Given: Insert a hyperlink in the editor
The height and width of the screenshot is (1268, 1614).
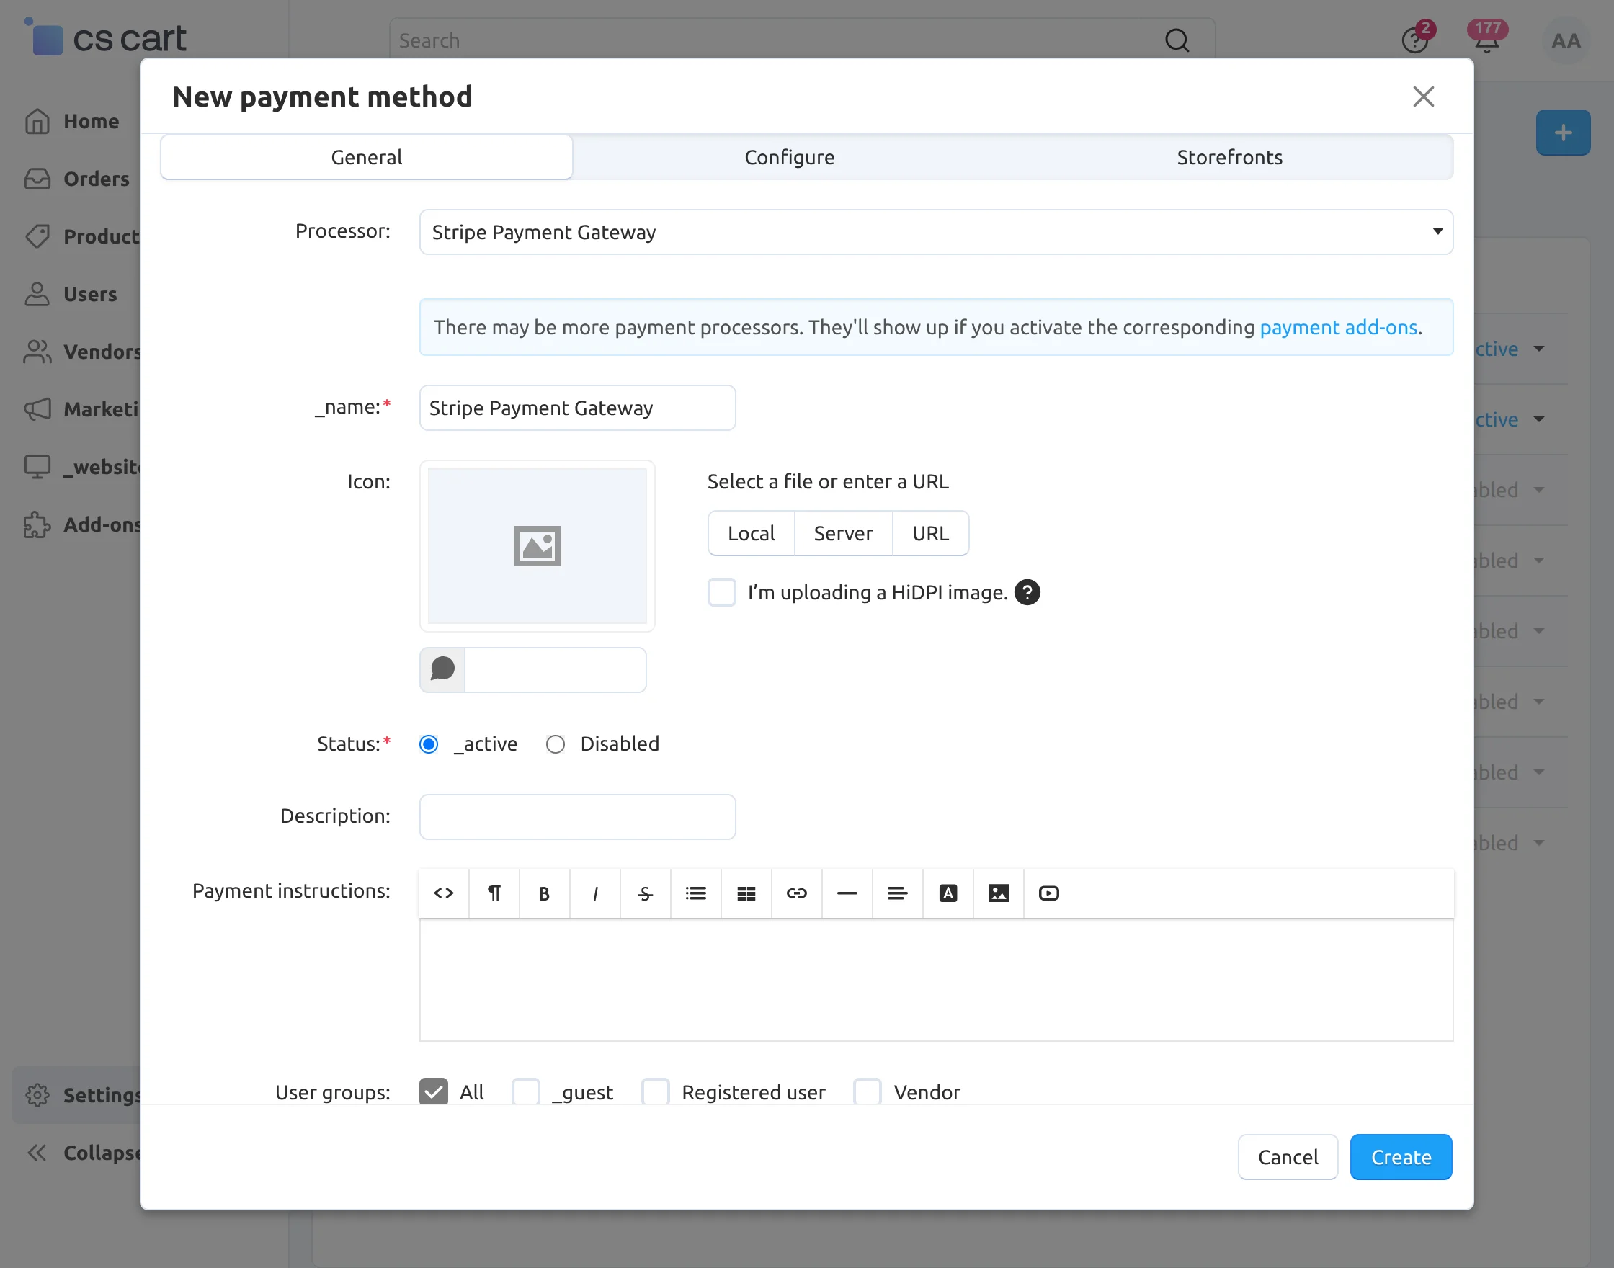Looking at the screenshot, I should pyautogui.click(x=797, y=893).
